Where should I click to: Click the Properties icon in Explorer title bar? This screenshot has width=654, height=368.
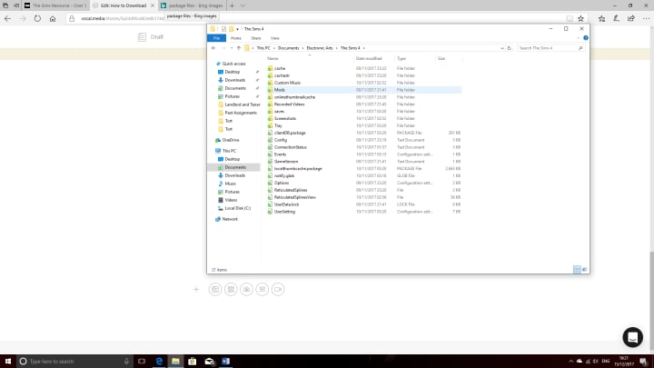pos(223,29)
